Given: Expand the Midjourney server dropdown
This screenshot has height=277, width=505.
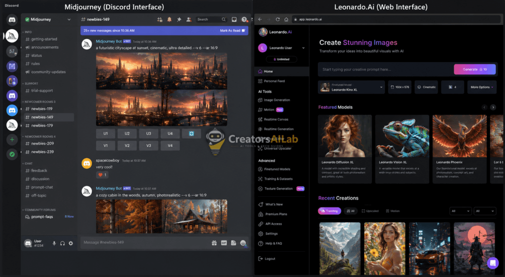Looking at the screenshot, I should click(69, 20).
